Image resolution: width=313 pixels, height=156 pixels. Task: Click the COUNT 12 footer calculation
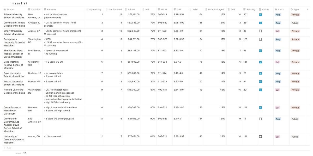(21, 153)
